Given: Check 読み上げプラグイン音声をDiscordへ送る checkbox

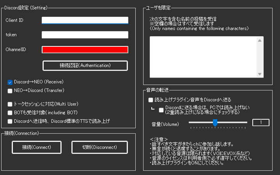Looking at the screenshot, I should (151, 100).
